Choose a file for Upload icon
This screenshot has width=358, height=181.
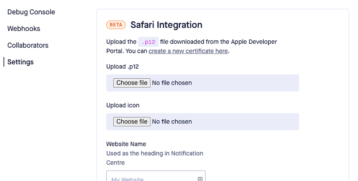point(132,122)
